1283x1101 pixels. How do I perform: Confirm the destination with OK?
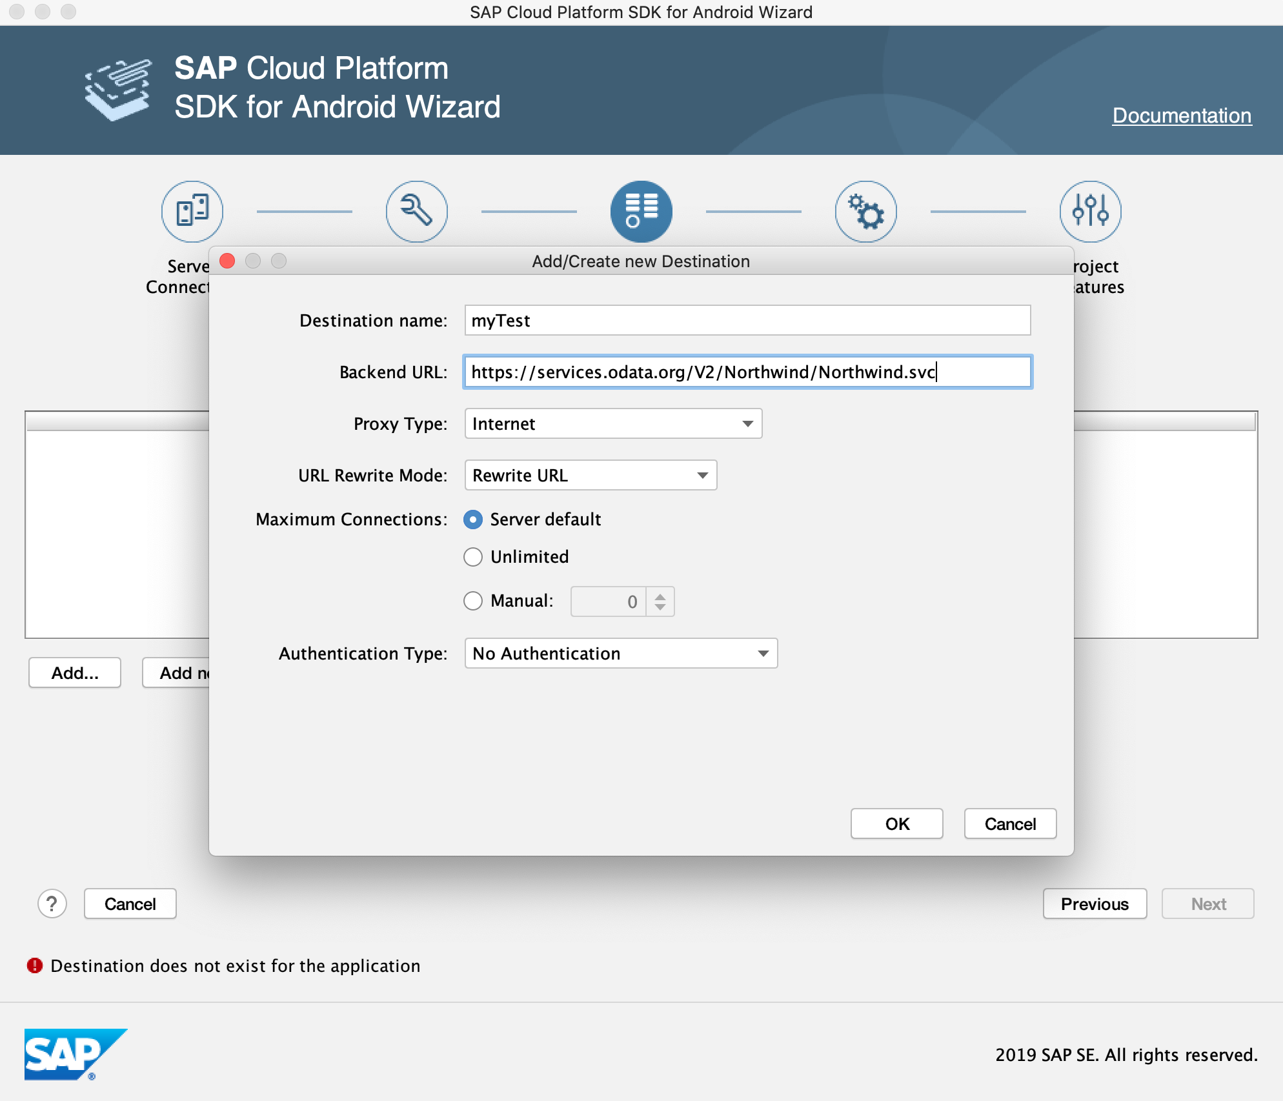(x=896, y=823)
